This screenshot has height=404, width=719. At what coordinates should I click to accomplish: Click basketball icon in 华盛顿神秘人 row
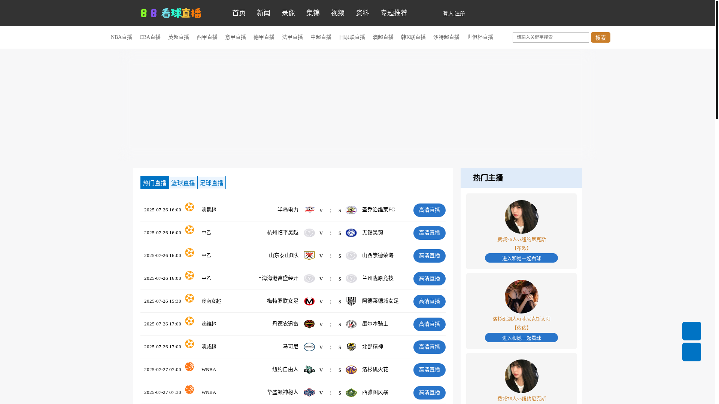189,389
